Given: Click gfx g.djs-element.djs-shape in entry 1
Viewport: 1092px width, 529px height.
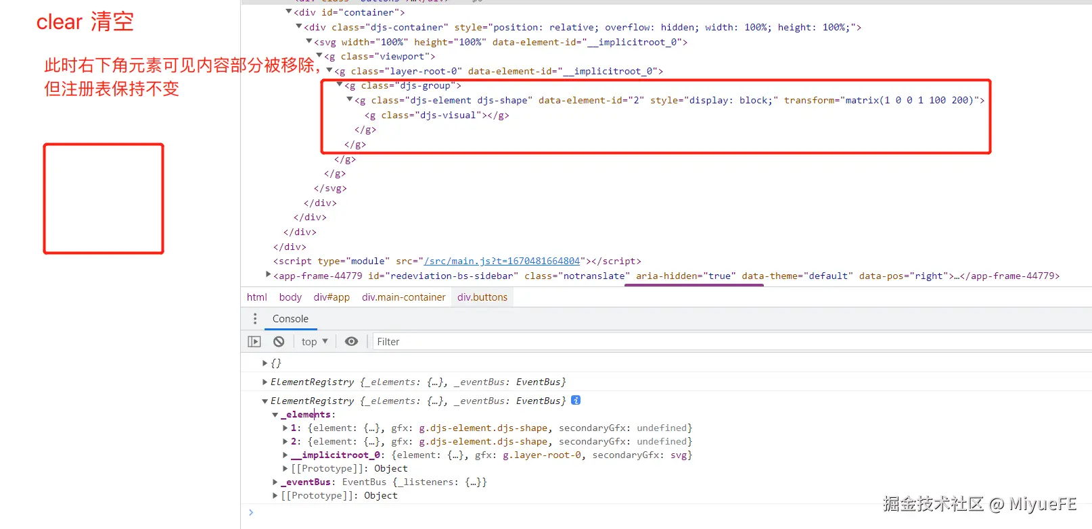Looking at the screenshot, I should pos(483,428).
